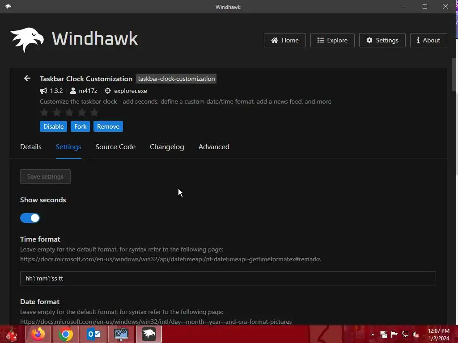Focus the Time format input field
The height and width of the screenshot is (343, 458).
[x=228, y=278]
